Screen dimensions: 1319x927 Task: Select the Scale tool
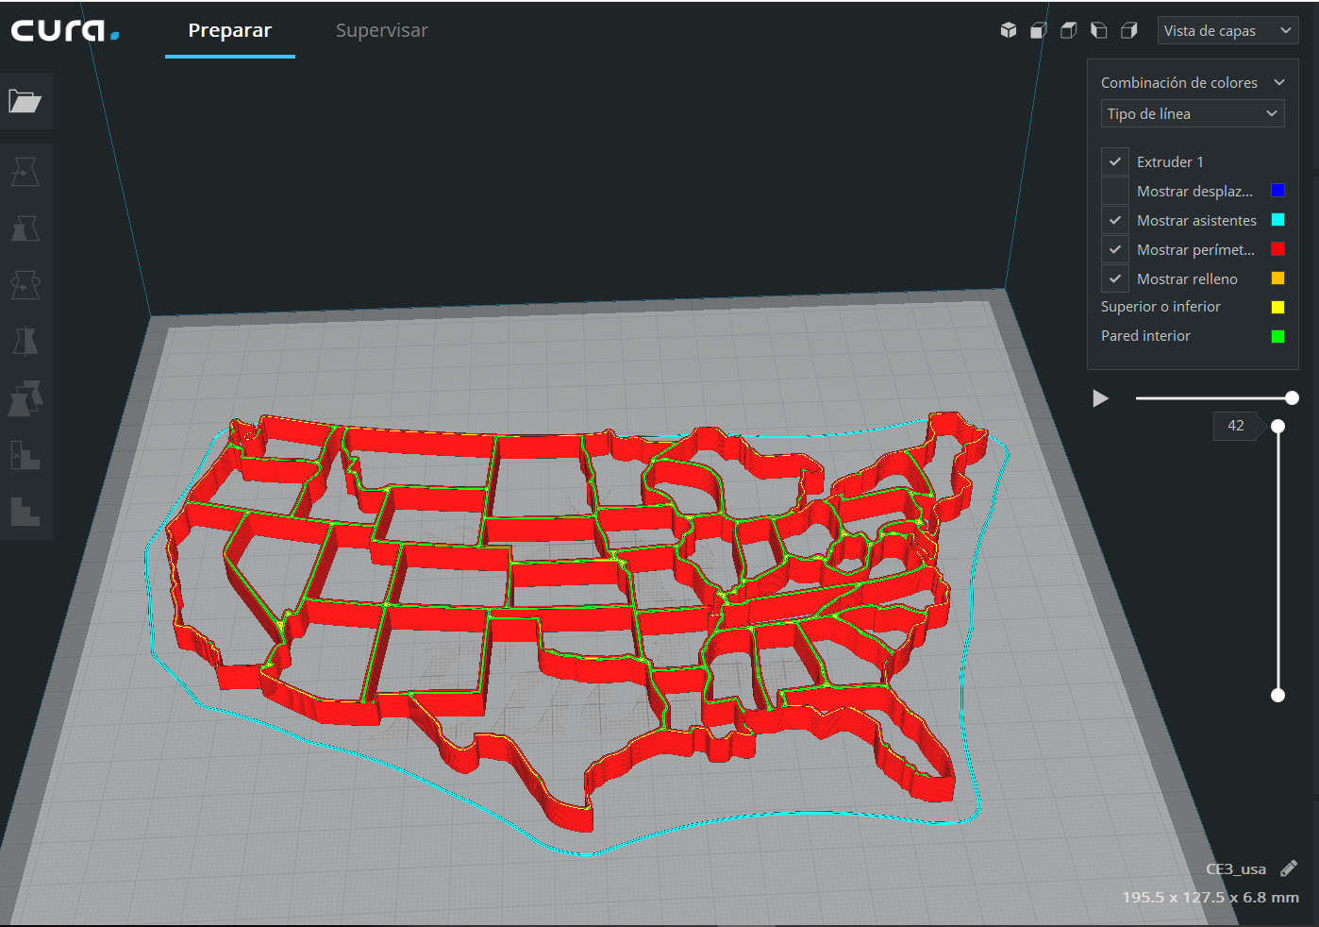(x=26, y=228)
